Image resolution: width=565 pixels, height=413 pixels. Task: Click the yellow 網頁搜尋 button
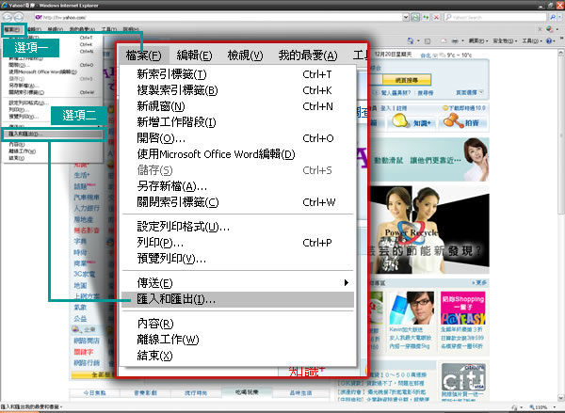[407, 80]
